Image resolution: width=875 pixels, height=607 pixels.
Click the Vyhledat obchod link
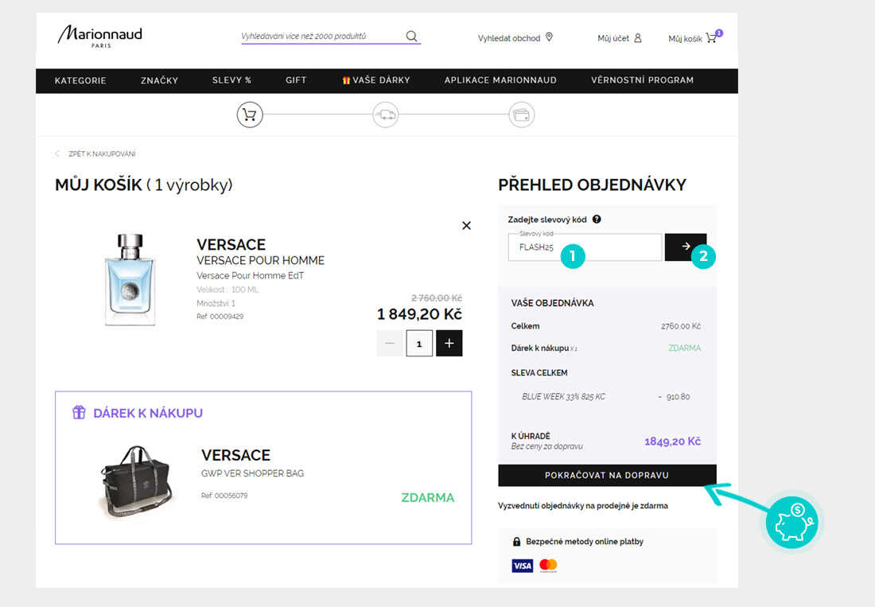509,38
